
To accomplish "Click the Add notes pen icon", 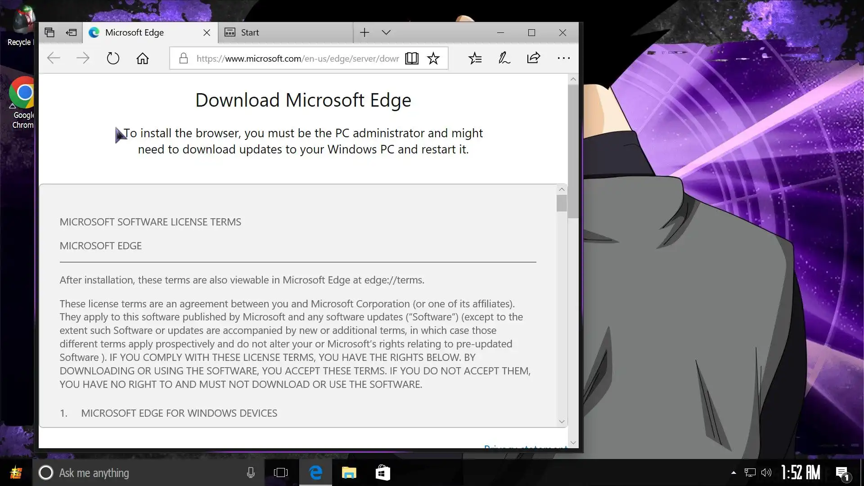I will (x=504, y=58).
